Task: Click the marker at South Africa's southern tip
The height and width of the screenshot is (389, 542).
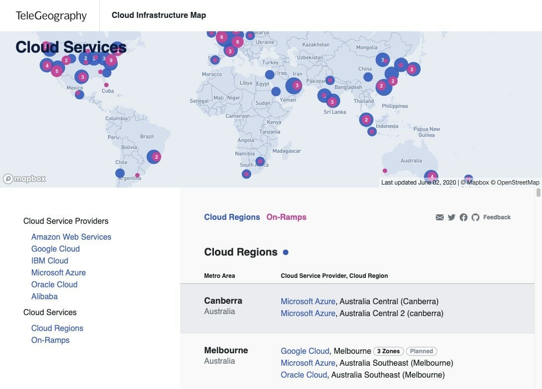Action: point(247,174)
